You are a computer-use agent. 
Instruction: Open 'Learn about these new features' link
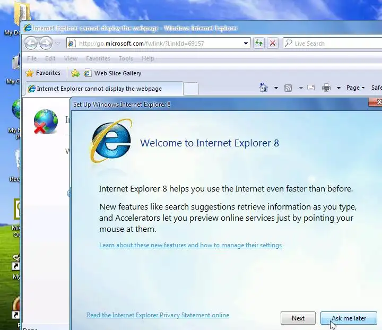click(x=190, y=245)
